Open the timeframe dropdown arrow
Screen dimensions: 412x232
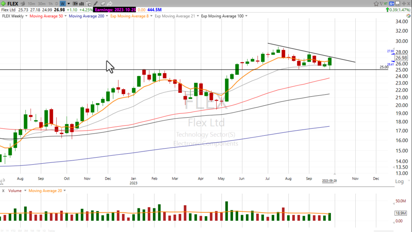point(69,4)
